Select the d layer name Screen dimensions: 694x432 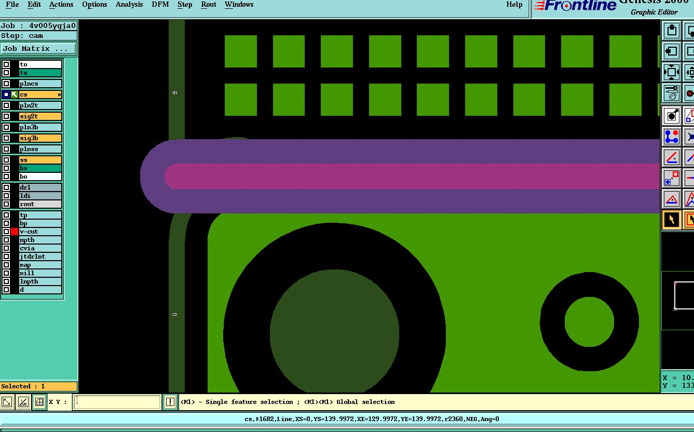[x=40, y=290]
